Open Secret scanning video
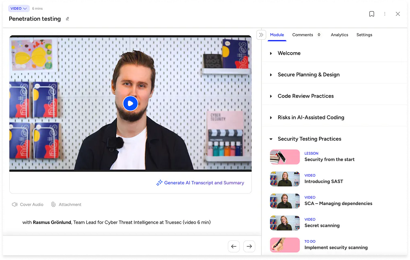Image resolution: width=410 pixels, height=260 pixels. coord(322,226)
